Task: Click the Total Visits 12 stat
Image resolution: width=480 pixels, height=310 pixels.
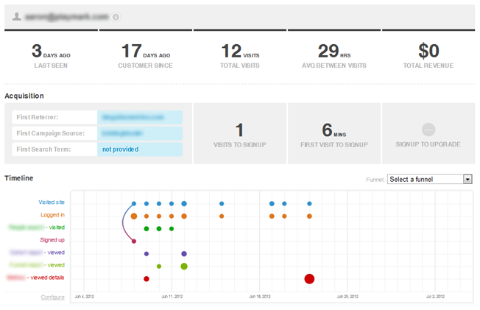Action: pyautogui.click(x=240, y=56)
